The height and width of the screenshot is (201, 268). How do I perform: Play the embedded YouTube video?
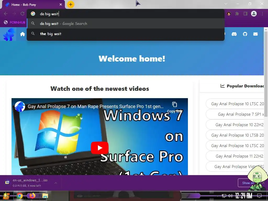tap(100, 148)
